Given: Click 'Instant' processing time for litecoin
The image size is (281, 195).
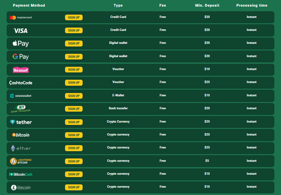Looking at the screenshot, I should 251,187.
